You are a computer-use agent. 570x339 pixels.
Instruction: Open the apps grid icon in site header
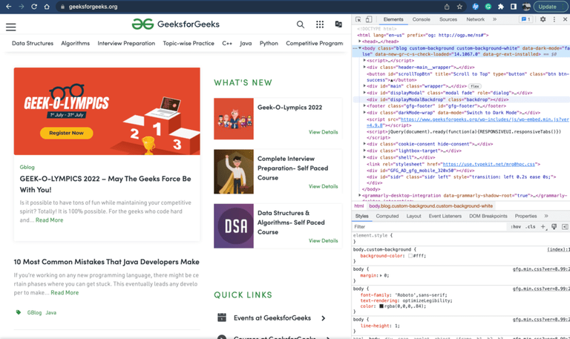(x=320, y=24)
